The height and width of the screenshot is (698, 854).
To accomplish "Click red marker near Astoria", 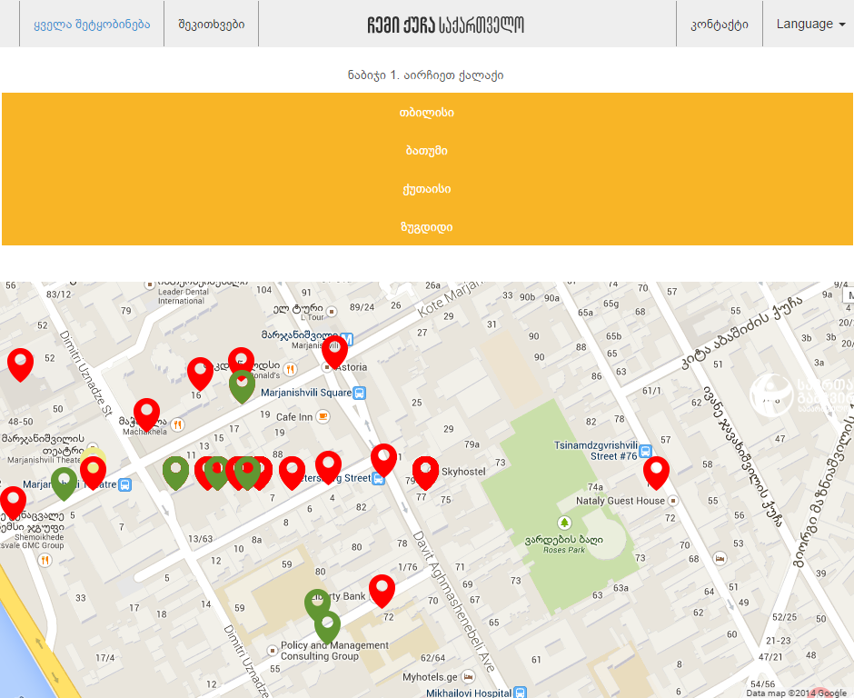I will (334, 352).
